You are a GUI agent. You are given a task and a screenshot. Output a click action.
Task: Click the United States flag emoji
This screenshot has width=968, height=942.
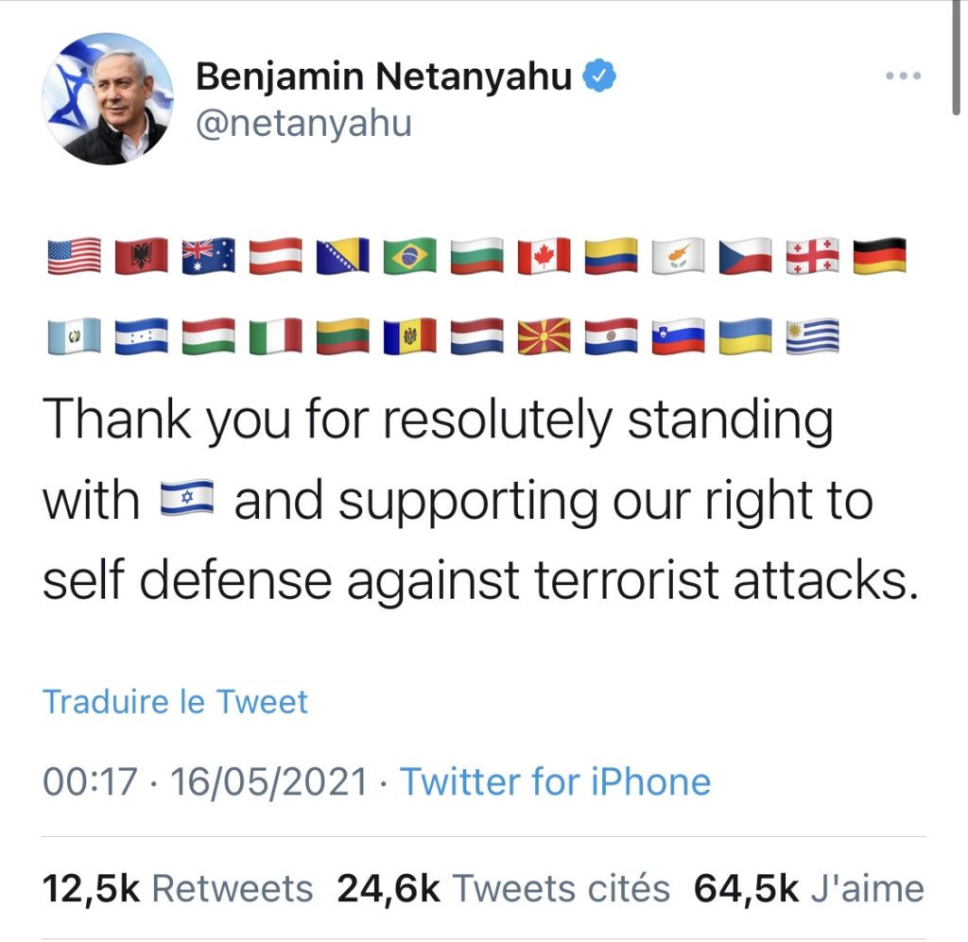pyautogui.click(x=74, y=255)
